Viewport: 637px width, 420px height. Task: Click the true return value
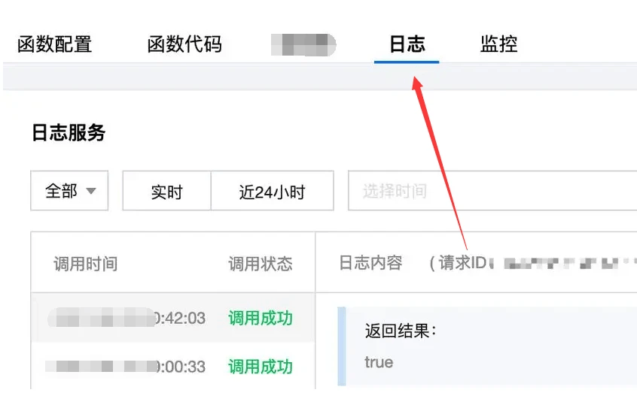(379, 362)
